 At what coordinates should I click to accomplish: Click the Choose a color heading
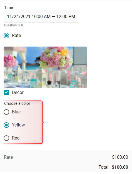[17, 103]
